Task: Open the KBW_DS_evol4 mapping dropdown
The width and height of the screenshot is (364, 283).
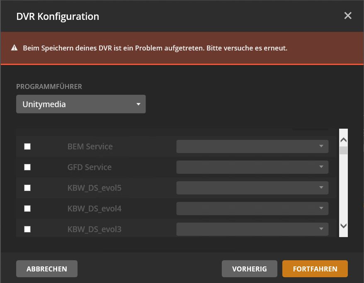Action: point(252,209)
